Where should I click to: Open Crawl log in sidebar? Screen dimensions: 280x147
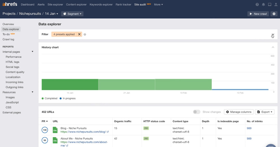pos(8,39)
